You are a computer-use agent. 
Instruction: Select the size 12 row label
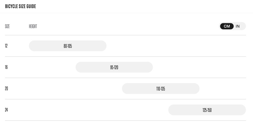6,46
